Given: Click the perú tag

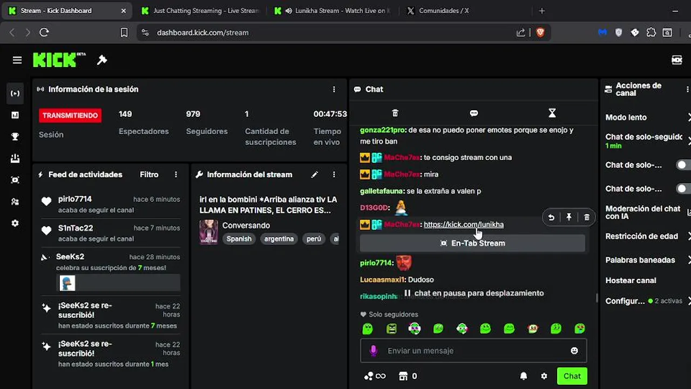Looking at the screenshot, I should coord(314,239).
